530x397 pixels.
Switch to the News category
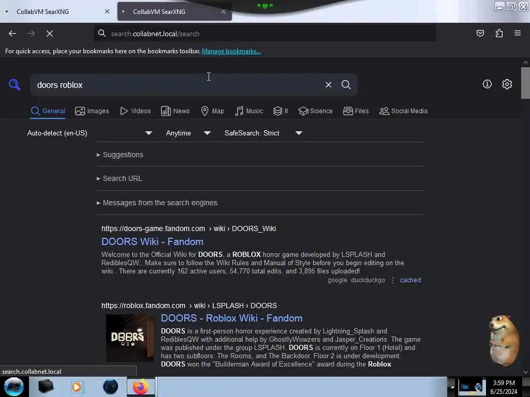tap(175, 111)
